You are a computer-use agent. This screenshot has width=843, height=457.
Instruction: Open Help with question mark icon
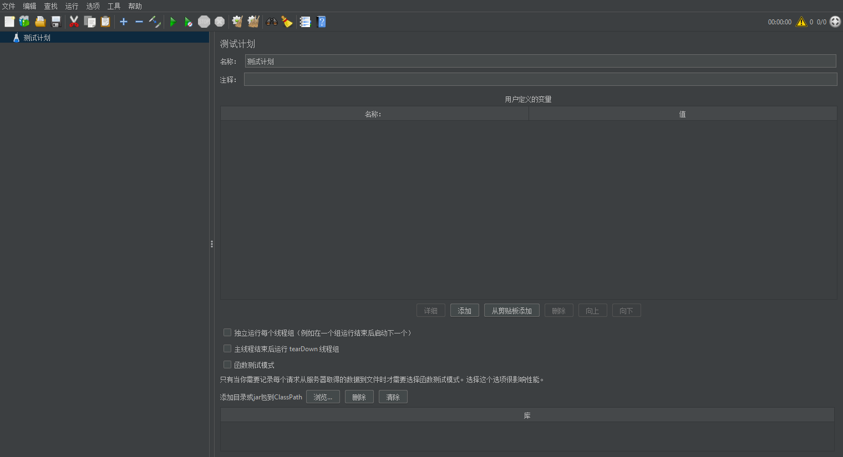click(x=321, y=22)
